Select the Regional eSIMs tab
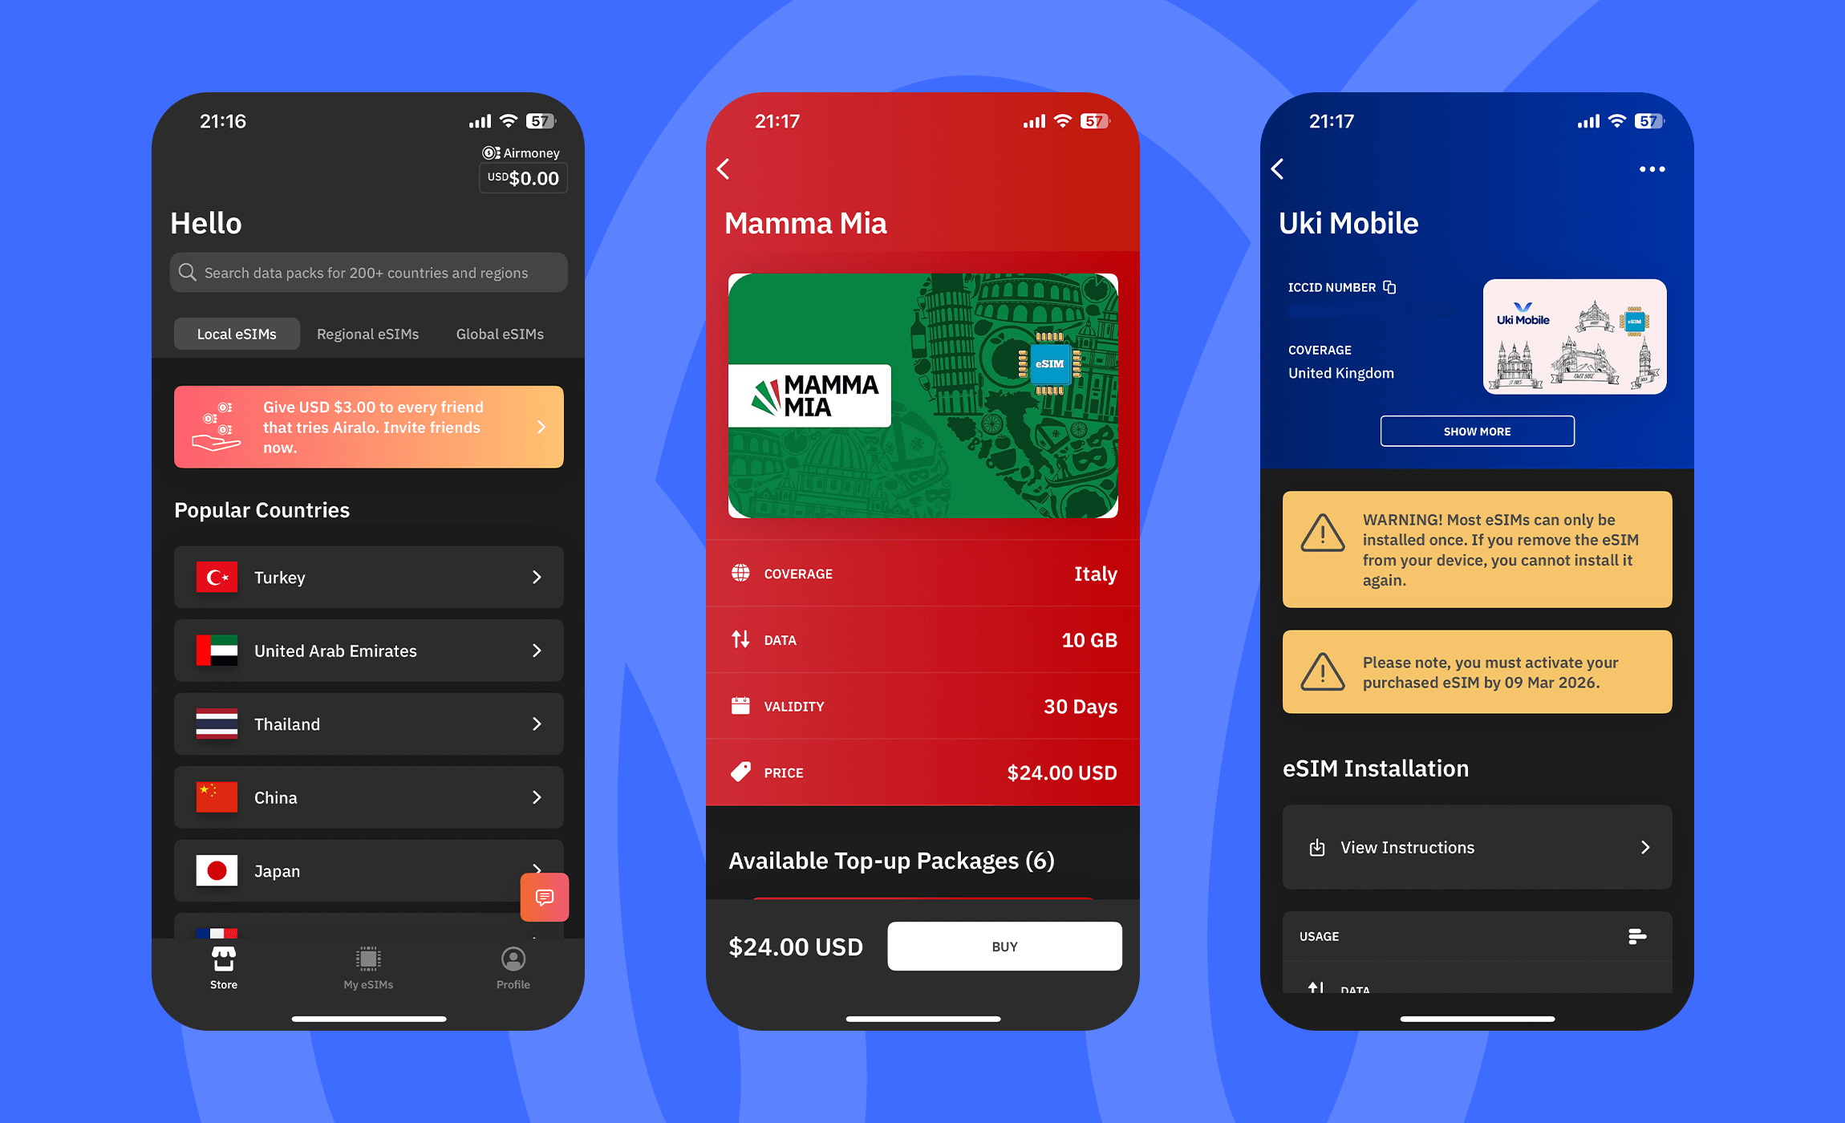 coord(367,334)
